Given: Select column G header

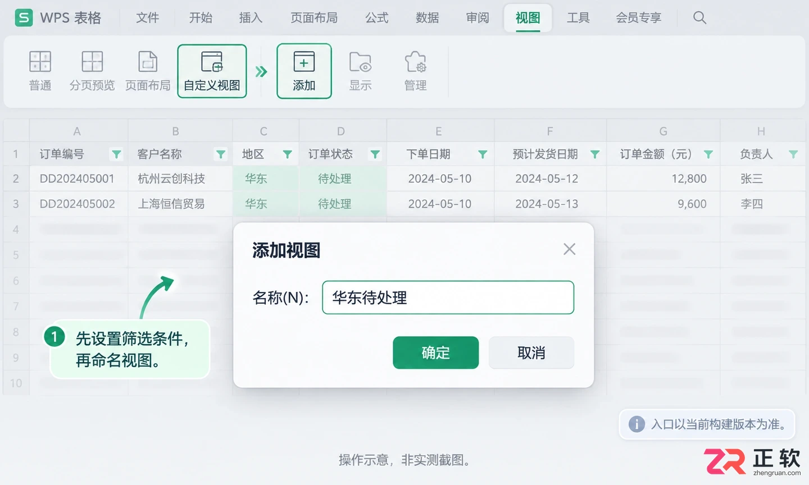Looking at the screenshot, I should click(663, 131).
